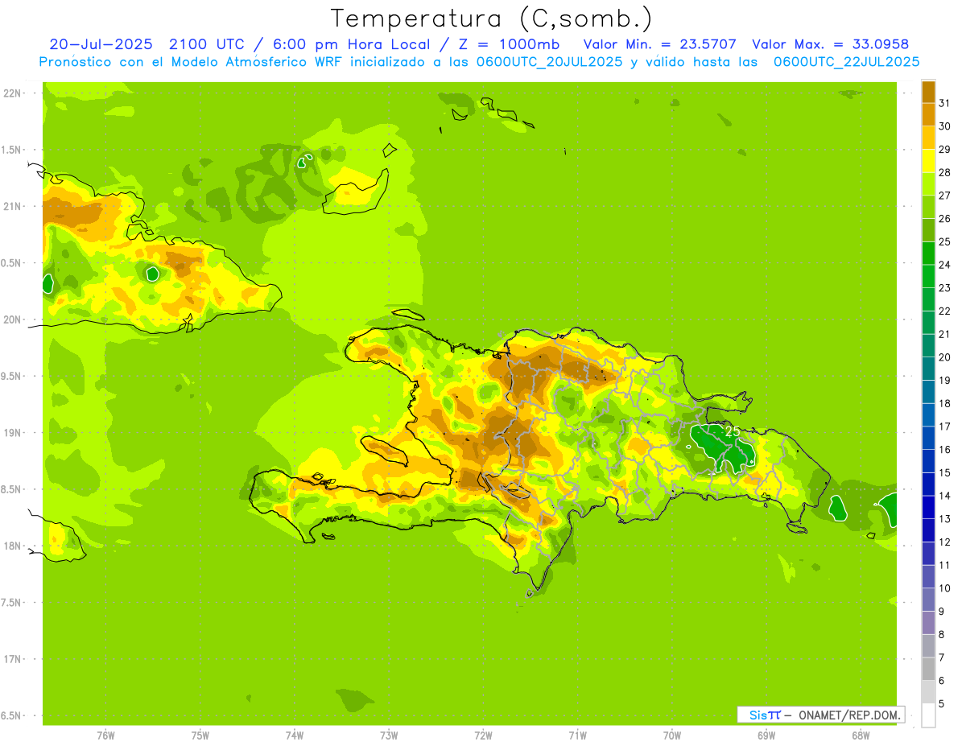Click the legend value '27'
The width and height of the screenshot is (966, 746).
coord(944,196)
